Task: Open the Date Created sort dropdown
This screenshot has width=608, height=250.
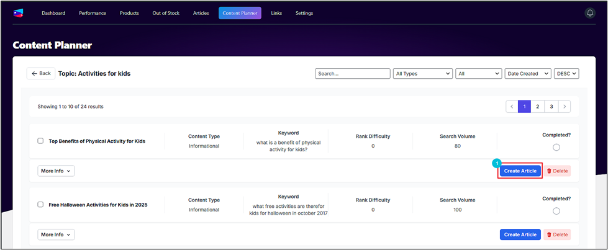Action: coord(528,74)
